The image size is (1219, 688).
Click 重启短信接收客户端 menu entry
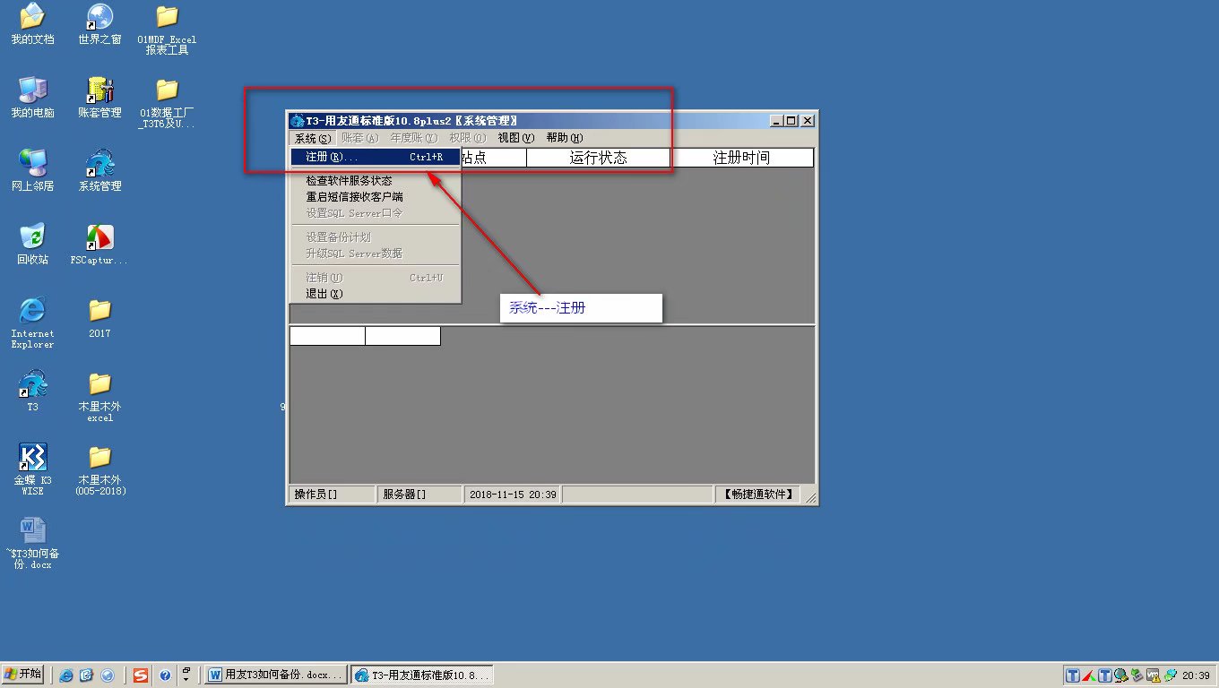tap(354, 197)
